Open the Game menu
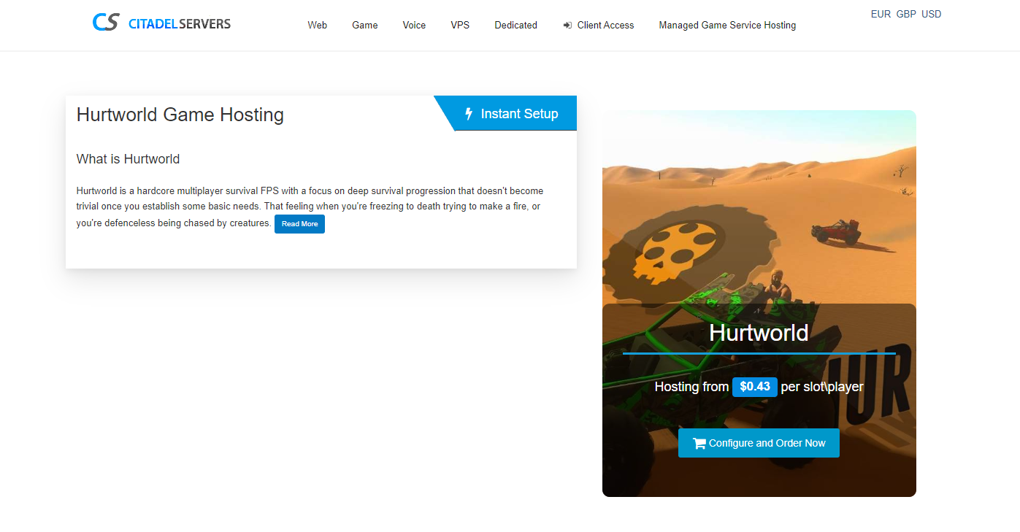Image resolution: width=1020 pixels, height=532 pixels. point(365,25)
